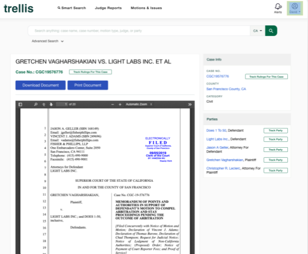The height and width of the screenshot is (254, 308).
Task: Open PDF viewer tools double-chevron menu
Action: (190, 104)
